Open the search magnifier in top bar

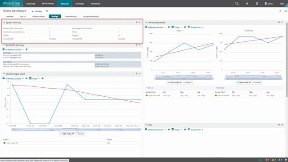tap(237, 4)
